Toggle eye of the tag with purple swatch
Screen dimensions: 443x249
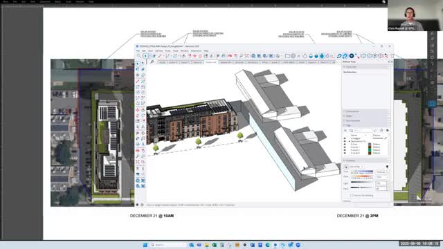[345, 145]
